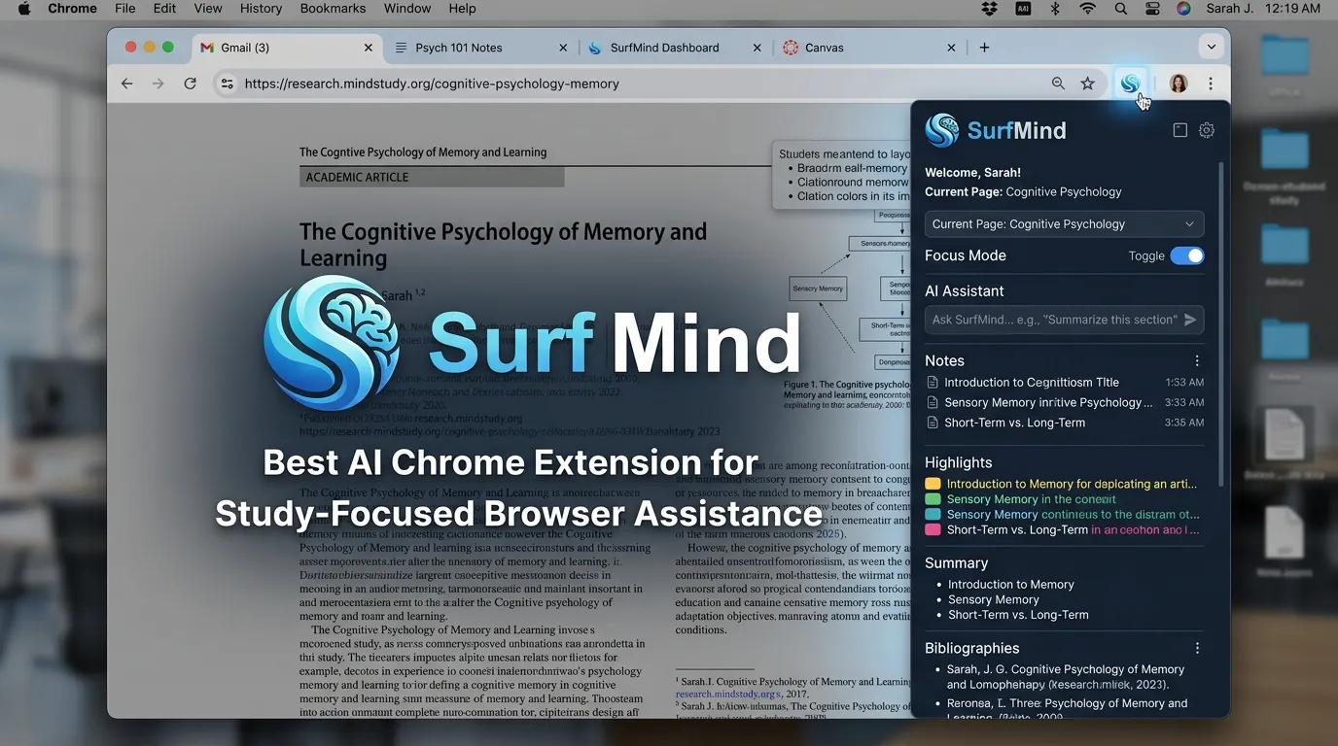1338x746 pixels.
Task: Open the Chrome profile avatar
Action: click(1179, 84)
